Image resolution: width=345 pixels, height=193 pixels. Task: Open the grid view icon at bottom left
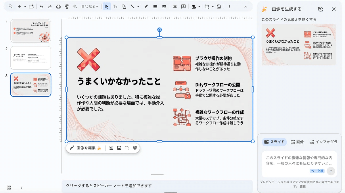(9, 188)
